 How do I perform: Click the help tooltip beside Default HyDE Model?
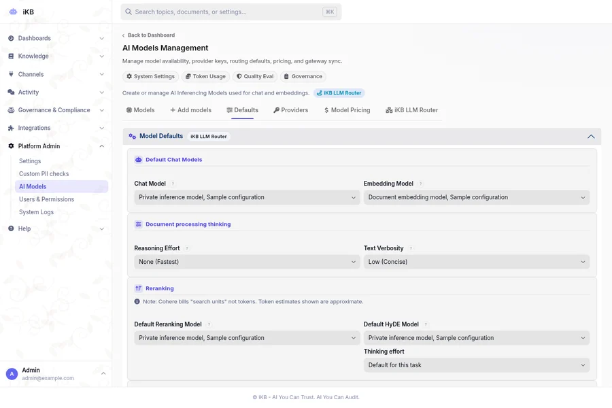[426, 324]
